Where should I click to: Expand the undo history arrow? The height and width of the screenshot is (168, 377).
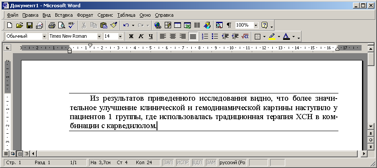133,25
